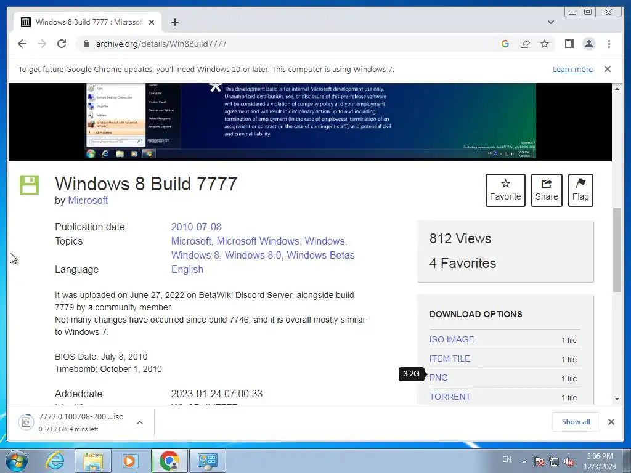The height and width of the screenshot is (473, 631).
Task: Open a new tab
Action: (174, 22)
